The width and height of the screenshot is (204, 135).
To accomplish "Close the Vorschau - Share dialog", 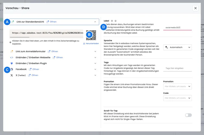I will 195,8.
